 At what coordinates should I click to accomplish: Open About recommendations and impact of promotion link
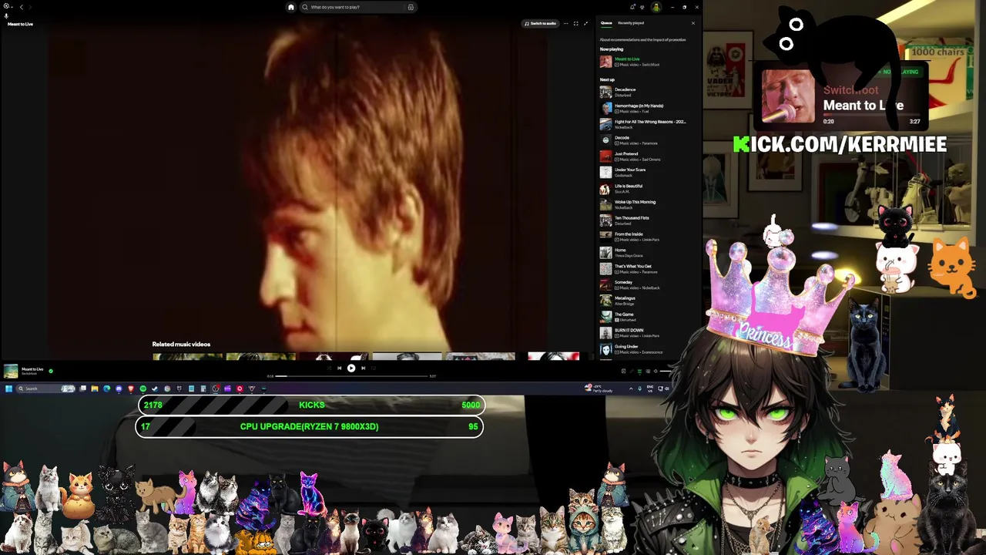tap(642, 39)
